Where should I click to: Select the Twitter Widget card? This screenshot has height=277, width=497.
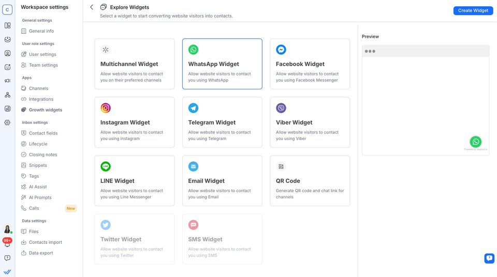click(x=135, y=239)
